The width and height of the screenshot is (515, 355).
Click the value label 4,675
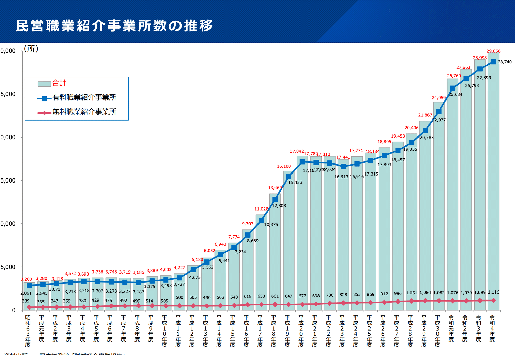(195, 277)
